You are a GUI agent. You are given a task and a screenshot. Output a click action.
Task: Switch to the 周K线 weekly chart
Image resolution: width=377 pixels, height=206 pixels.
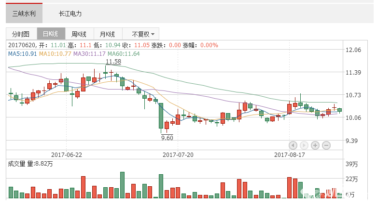pyautogui.click(x=79, y=34)
